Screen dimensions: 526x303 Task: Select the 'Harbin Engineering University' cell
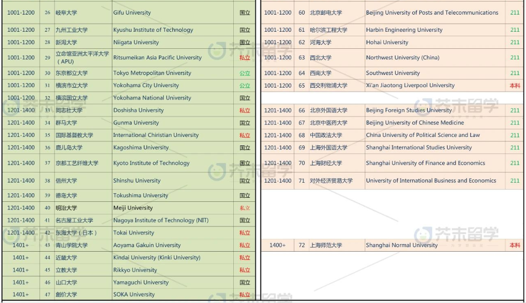435,30
